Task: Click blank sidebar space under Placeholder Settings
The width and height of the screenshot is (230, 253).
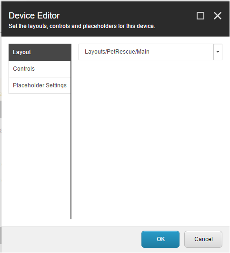Action: coord(40,155)
